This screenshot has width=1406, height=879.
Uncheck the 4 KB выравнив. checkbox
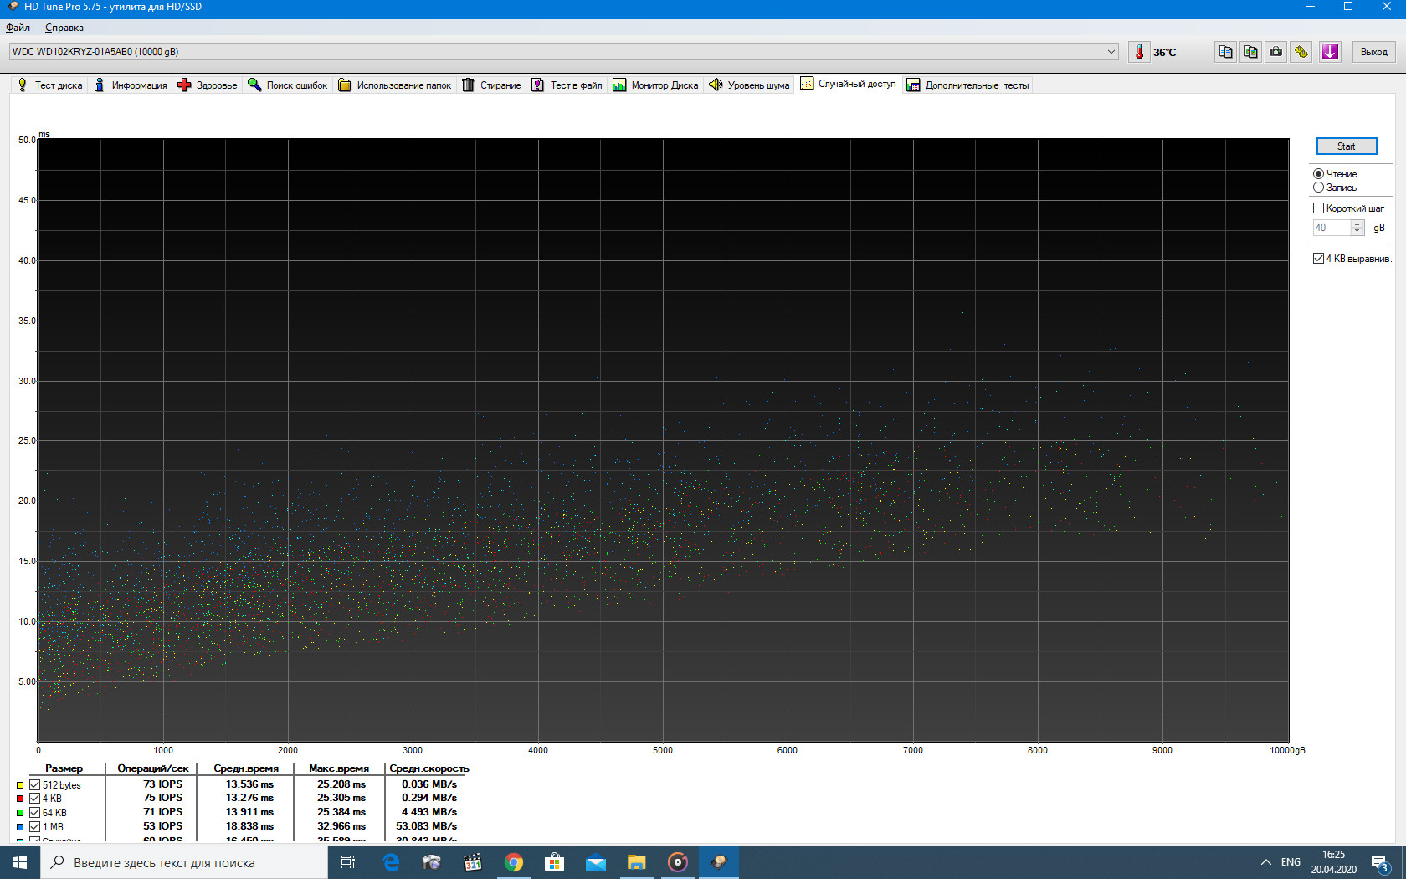click(x=1319, y=259)
